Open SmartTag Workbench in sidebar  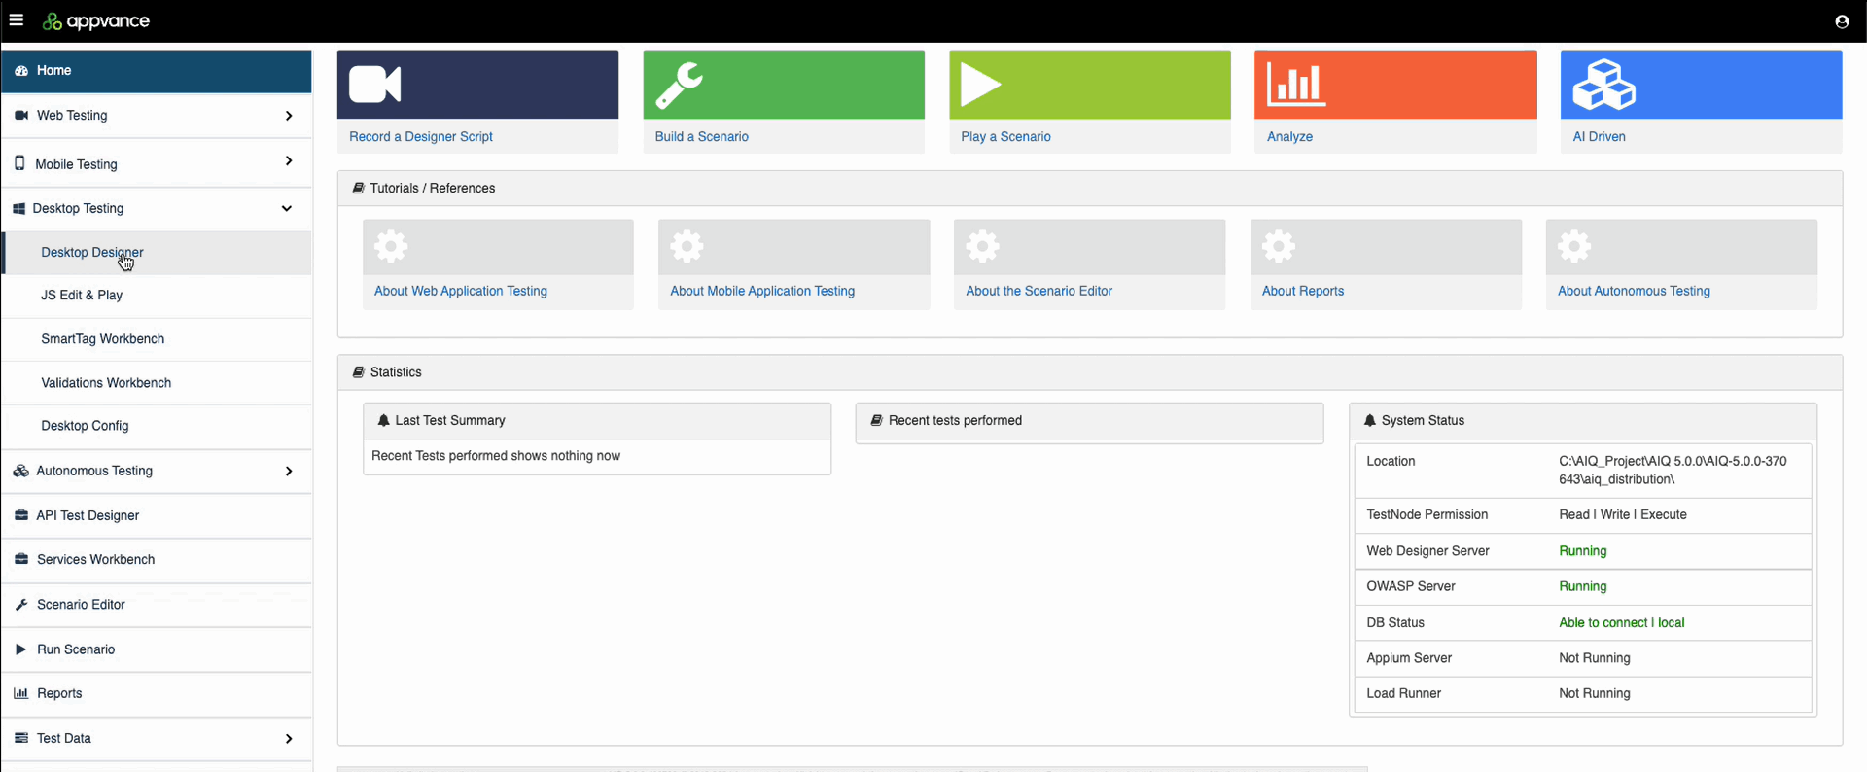pyautogui.click(x=103, y=339)
